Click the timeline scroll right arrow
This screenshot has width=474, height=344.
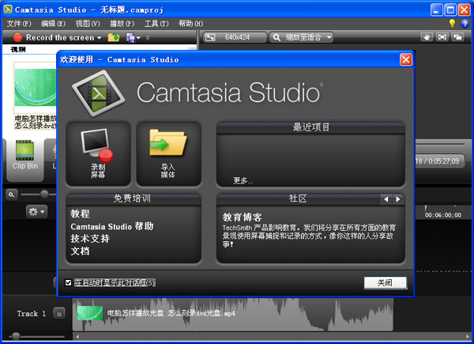[468, 336]
